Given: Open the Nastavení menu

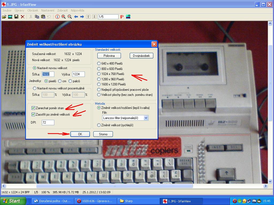Looking at the screenshot, I should (x=48, y=10).
